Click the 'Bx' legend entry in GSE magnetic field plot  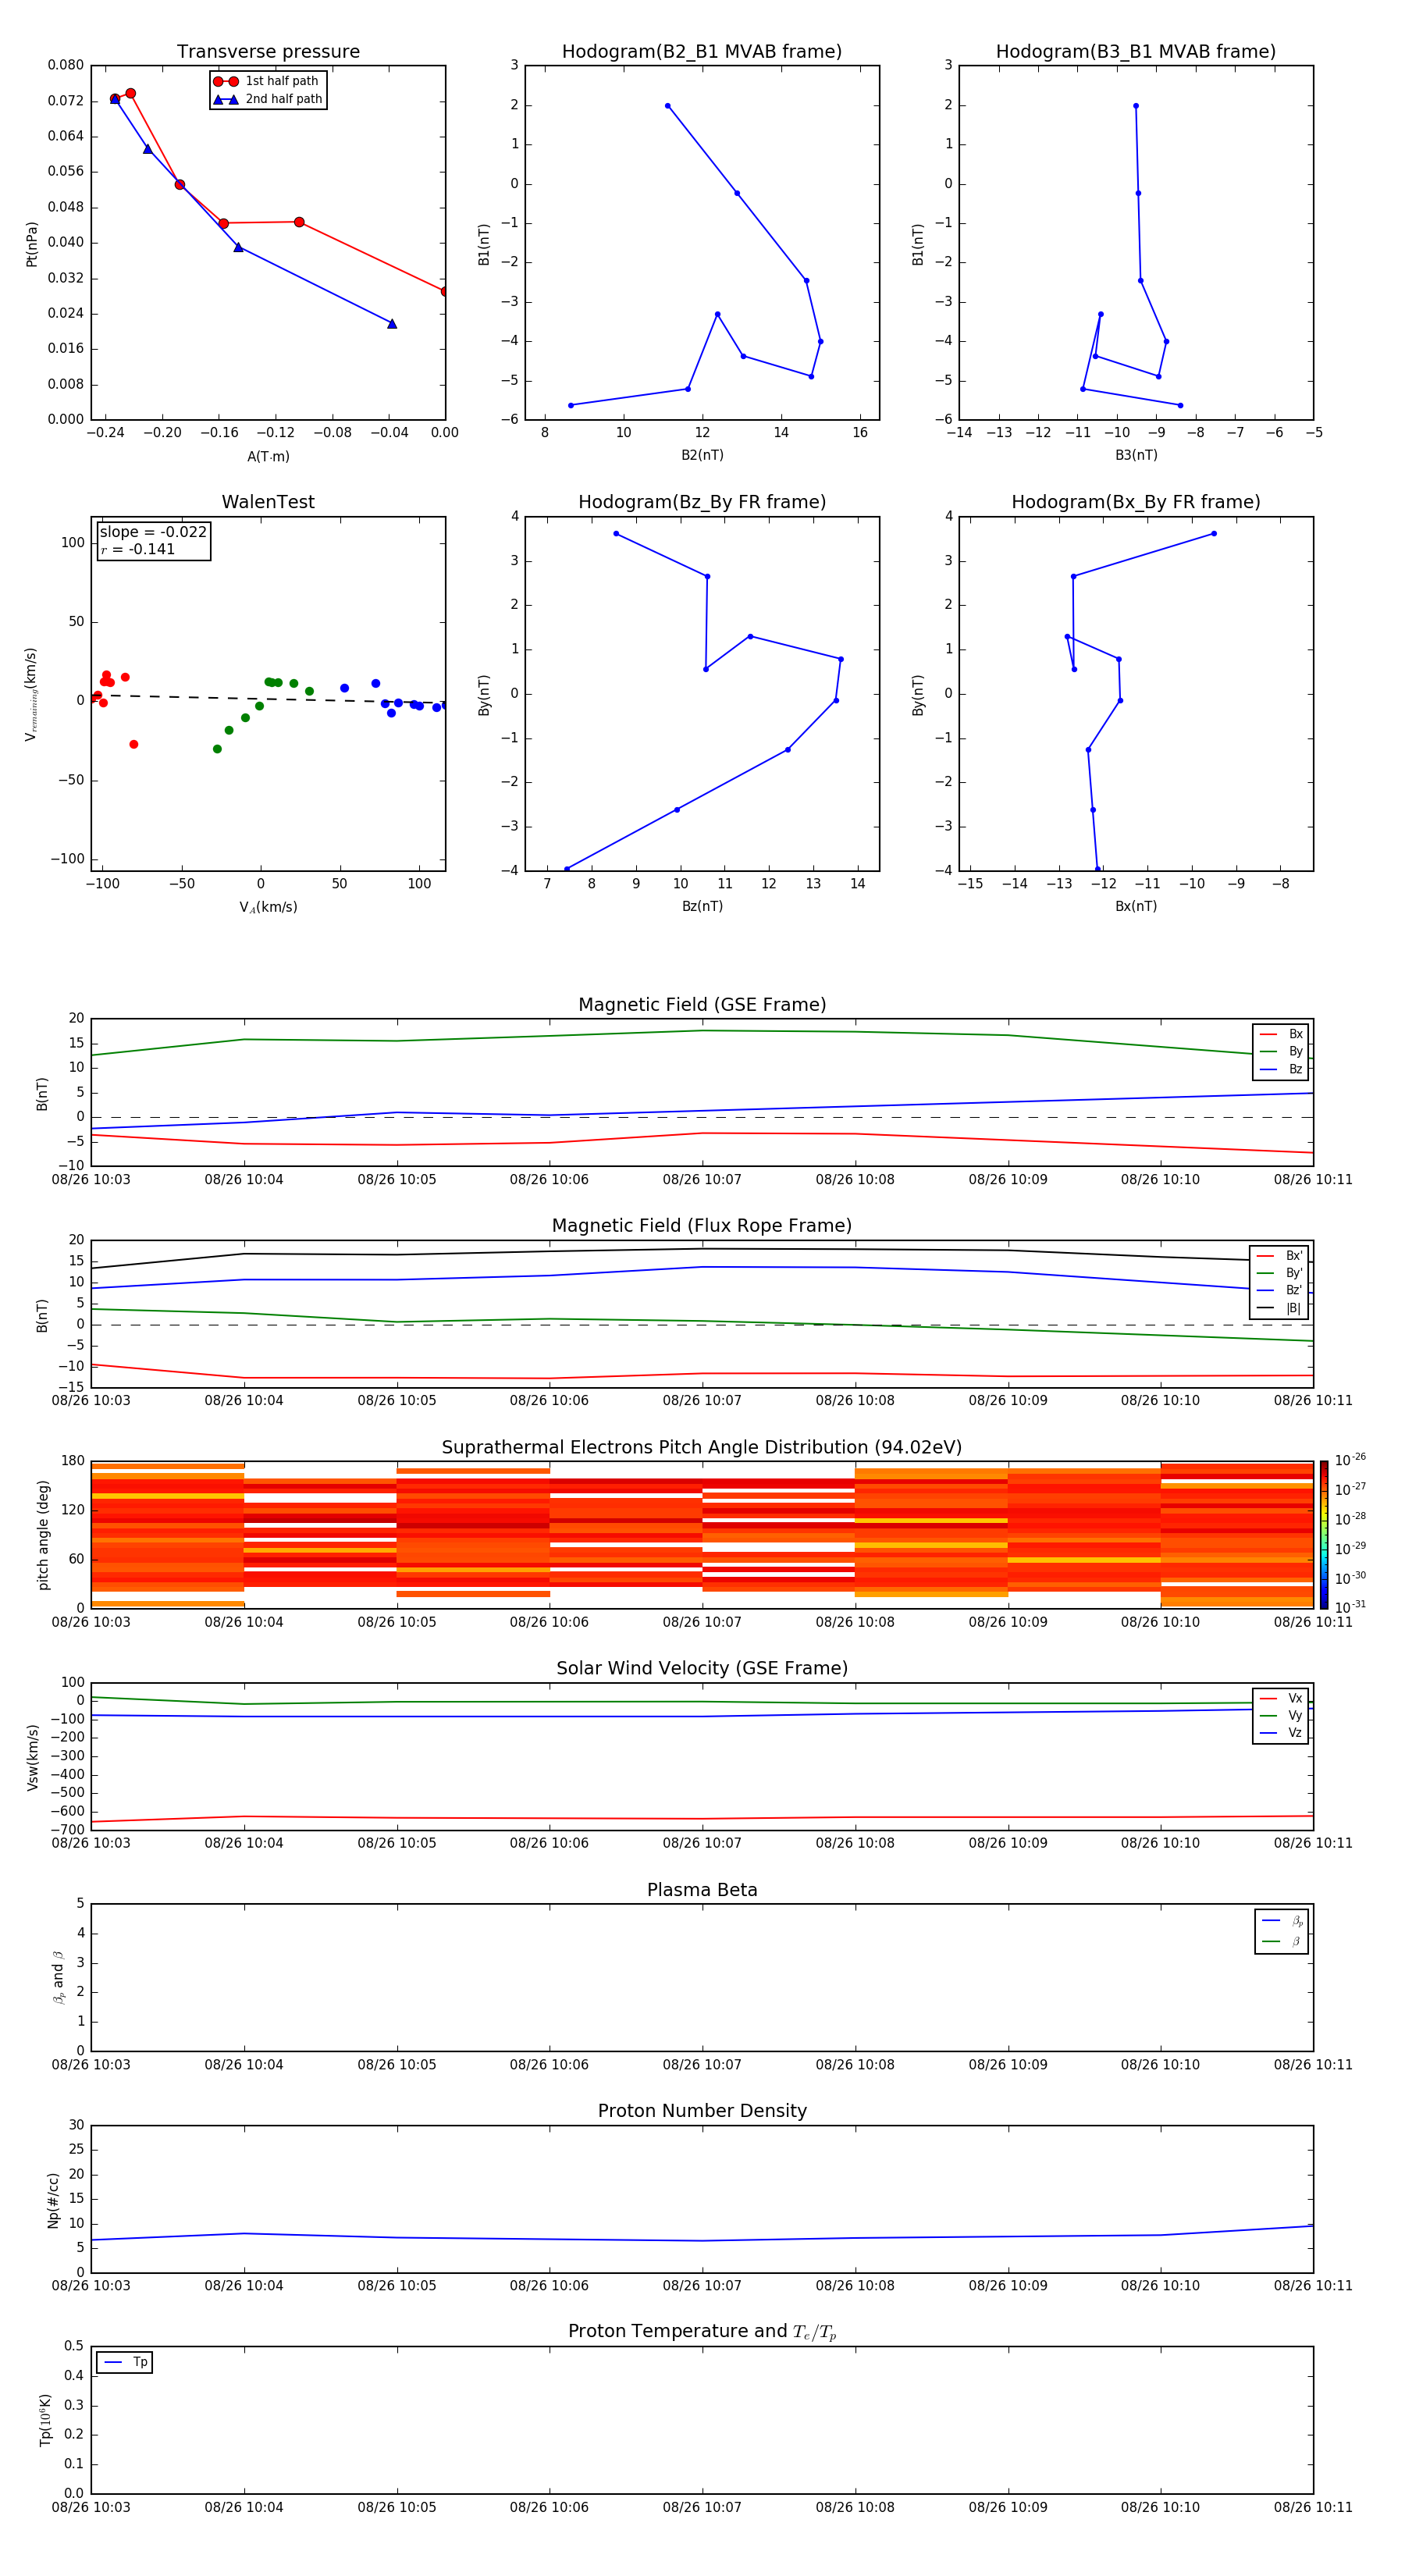point(1281,1034)
